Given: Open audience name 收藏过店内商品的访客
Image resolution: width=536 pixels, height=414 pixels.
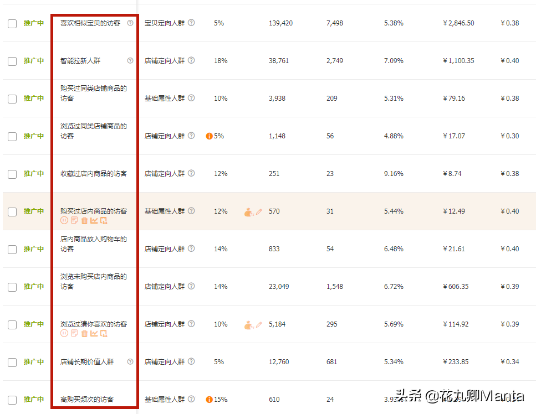Looking at the screenshot, I should [x=94, y=173].
